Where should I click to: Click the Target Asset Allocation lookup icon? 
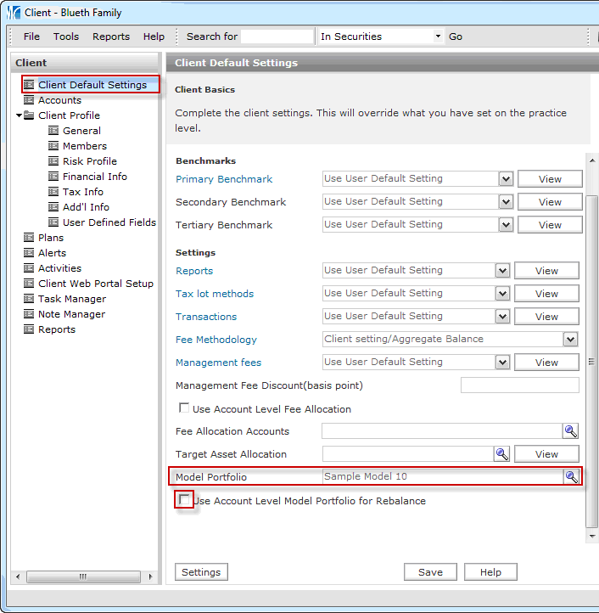[x=502, y=454]
